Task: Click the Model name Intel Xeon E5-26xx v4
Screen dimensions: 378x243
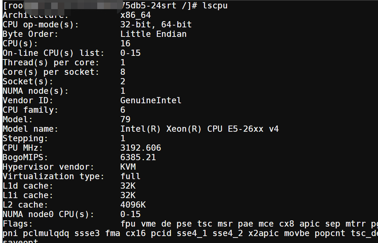Action: 200,129
